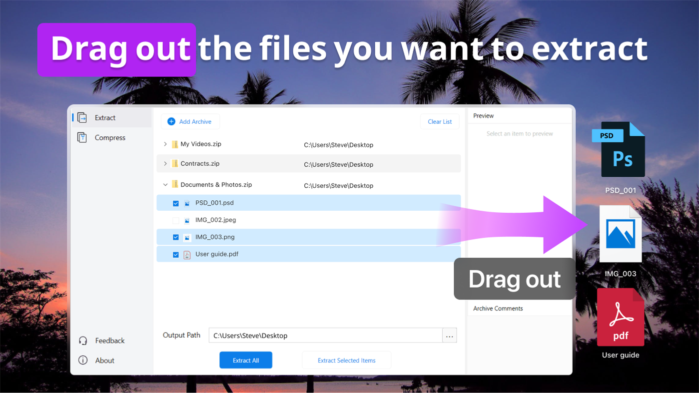Switch to the Extract tab

(105, 117)
